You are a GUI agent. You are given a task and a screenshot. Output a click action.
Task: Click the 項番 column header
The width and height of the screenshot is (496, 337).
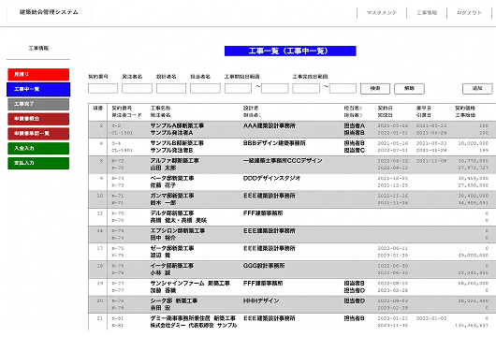pyautogui.click(x=97, y=109)
